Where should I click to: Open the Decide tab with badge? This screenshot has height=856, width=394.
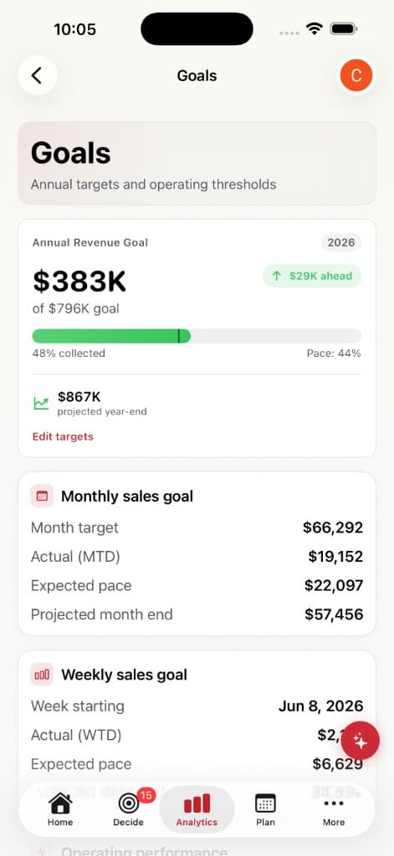[x=129, y=809]
